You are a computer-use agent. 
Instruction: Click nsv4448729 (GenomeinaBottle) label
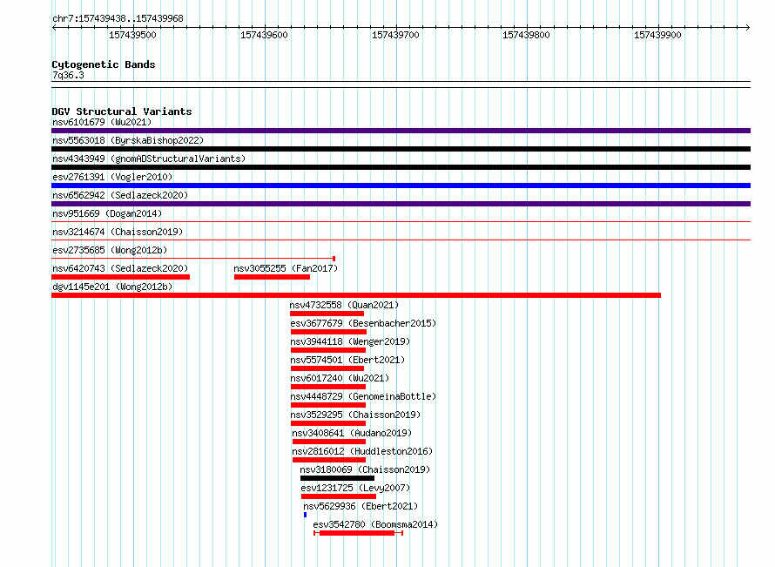click(x=363, y=396)
